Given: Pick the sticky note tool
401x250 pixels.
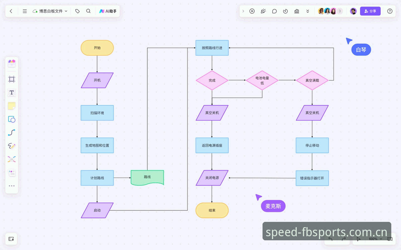Looking at the screenshot, I should click(12, 106).
